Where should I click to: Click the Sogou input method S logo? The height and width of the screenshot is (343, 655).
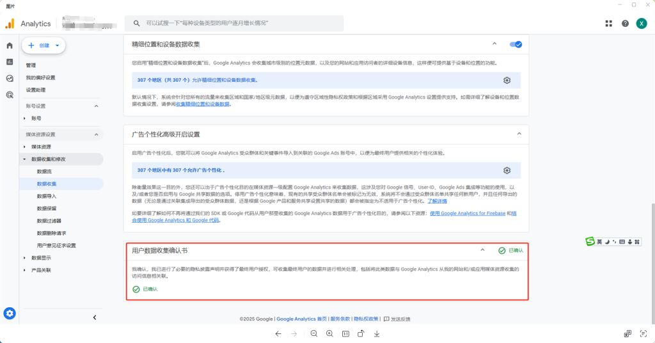(x=590, y=241)
